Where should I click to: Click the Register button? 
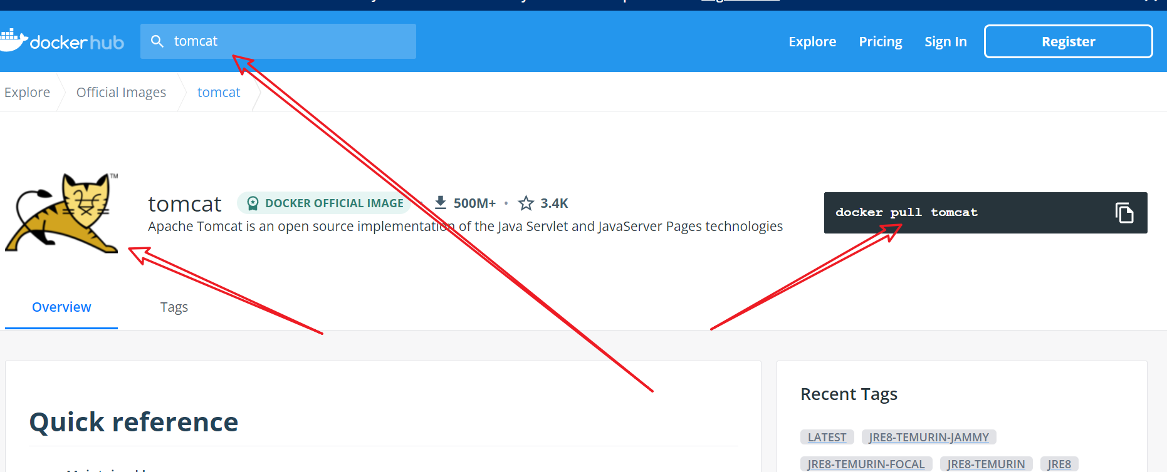[1069, 41]
